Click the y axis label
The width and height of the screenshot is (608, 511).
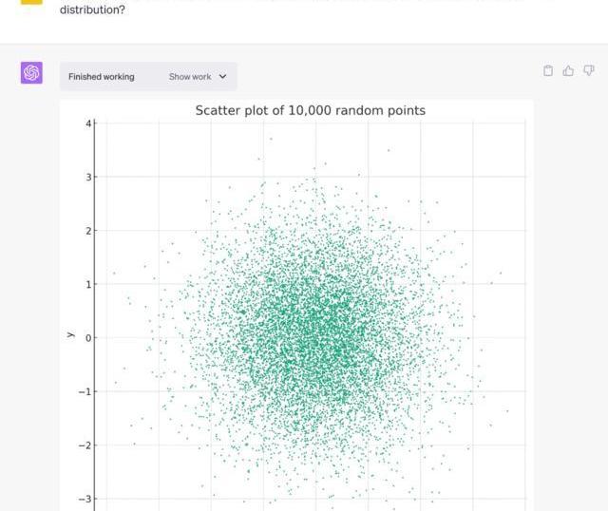tap(70, 334)
